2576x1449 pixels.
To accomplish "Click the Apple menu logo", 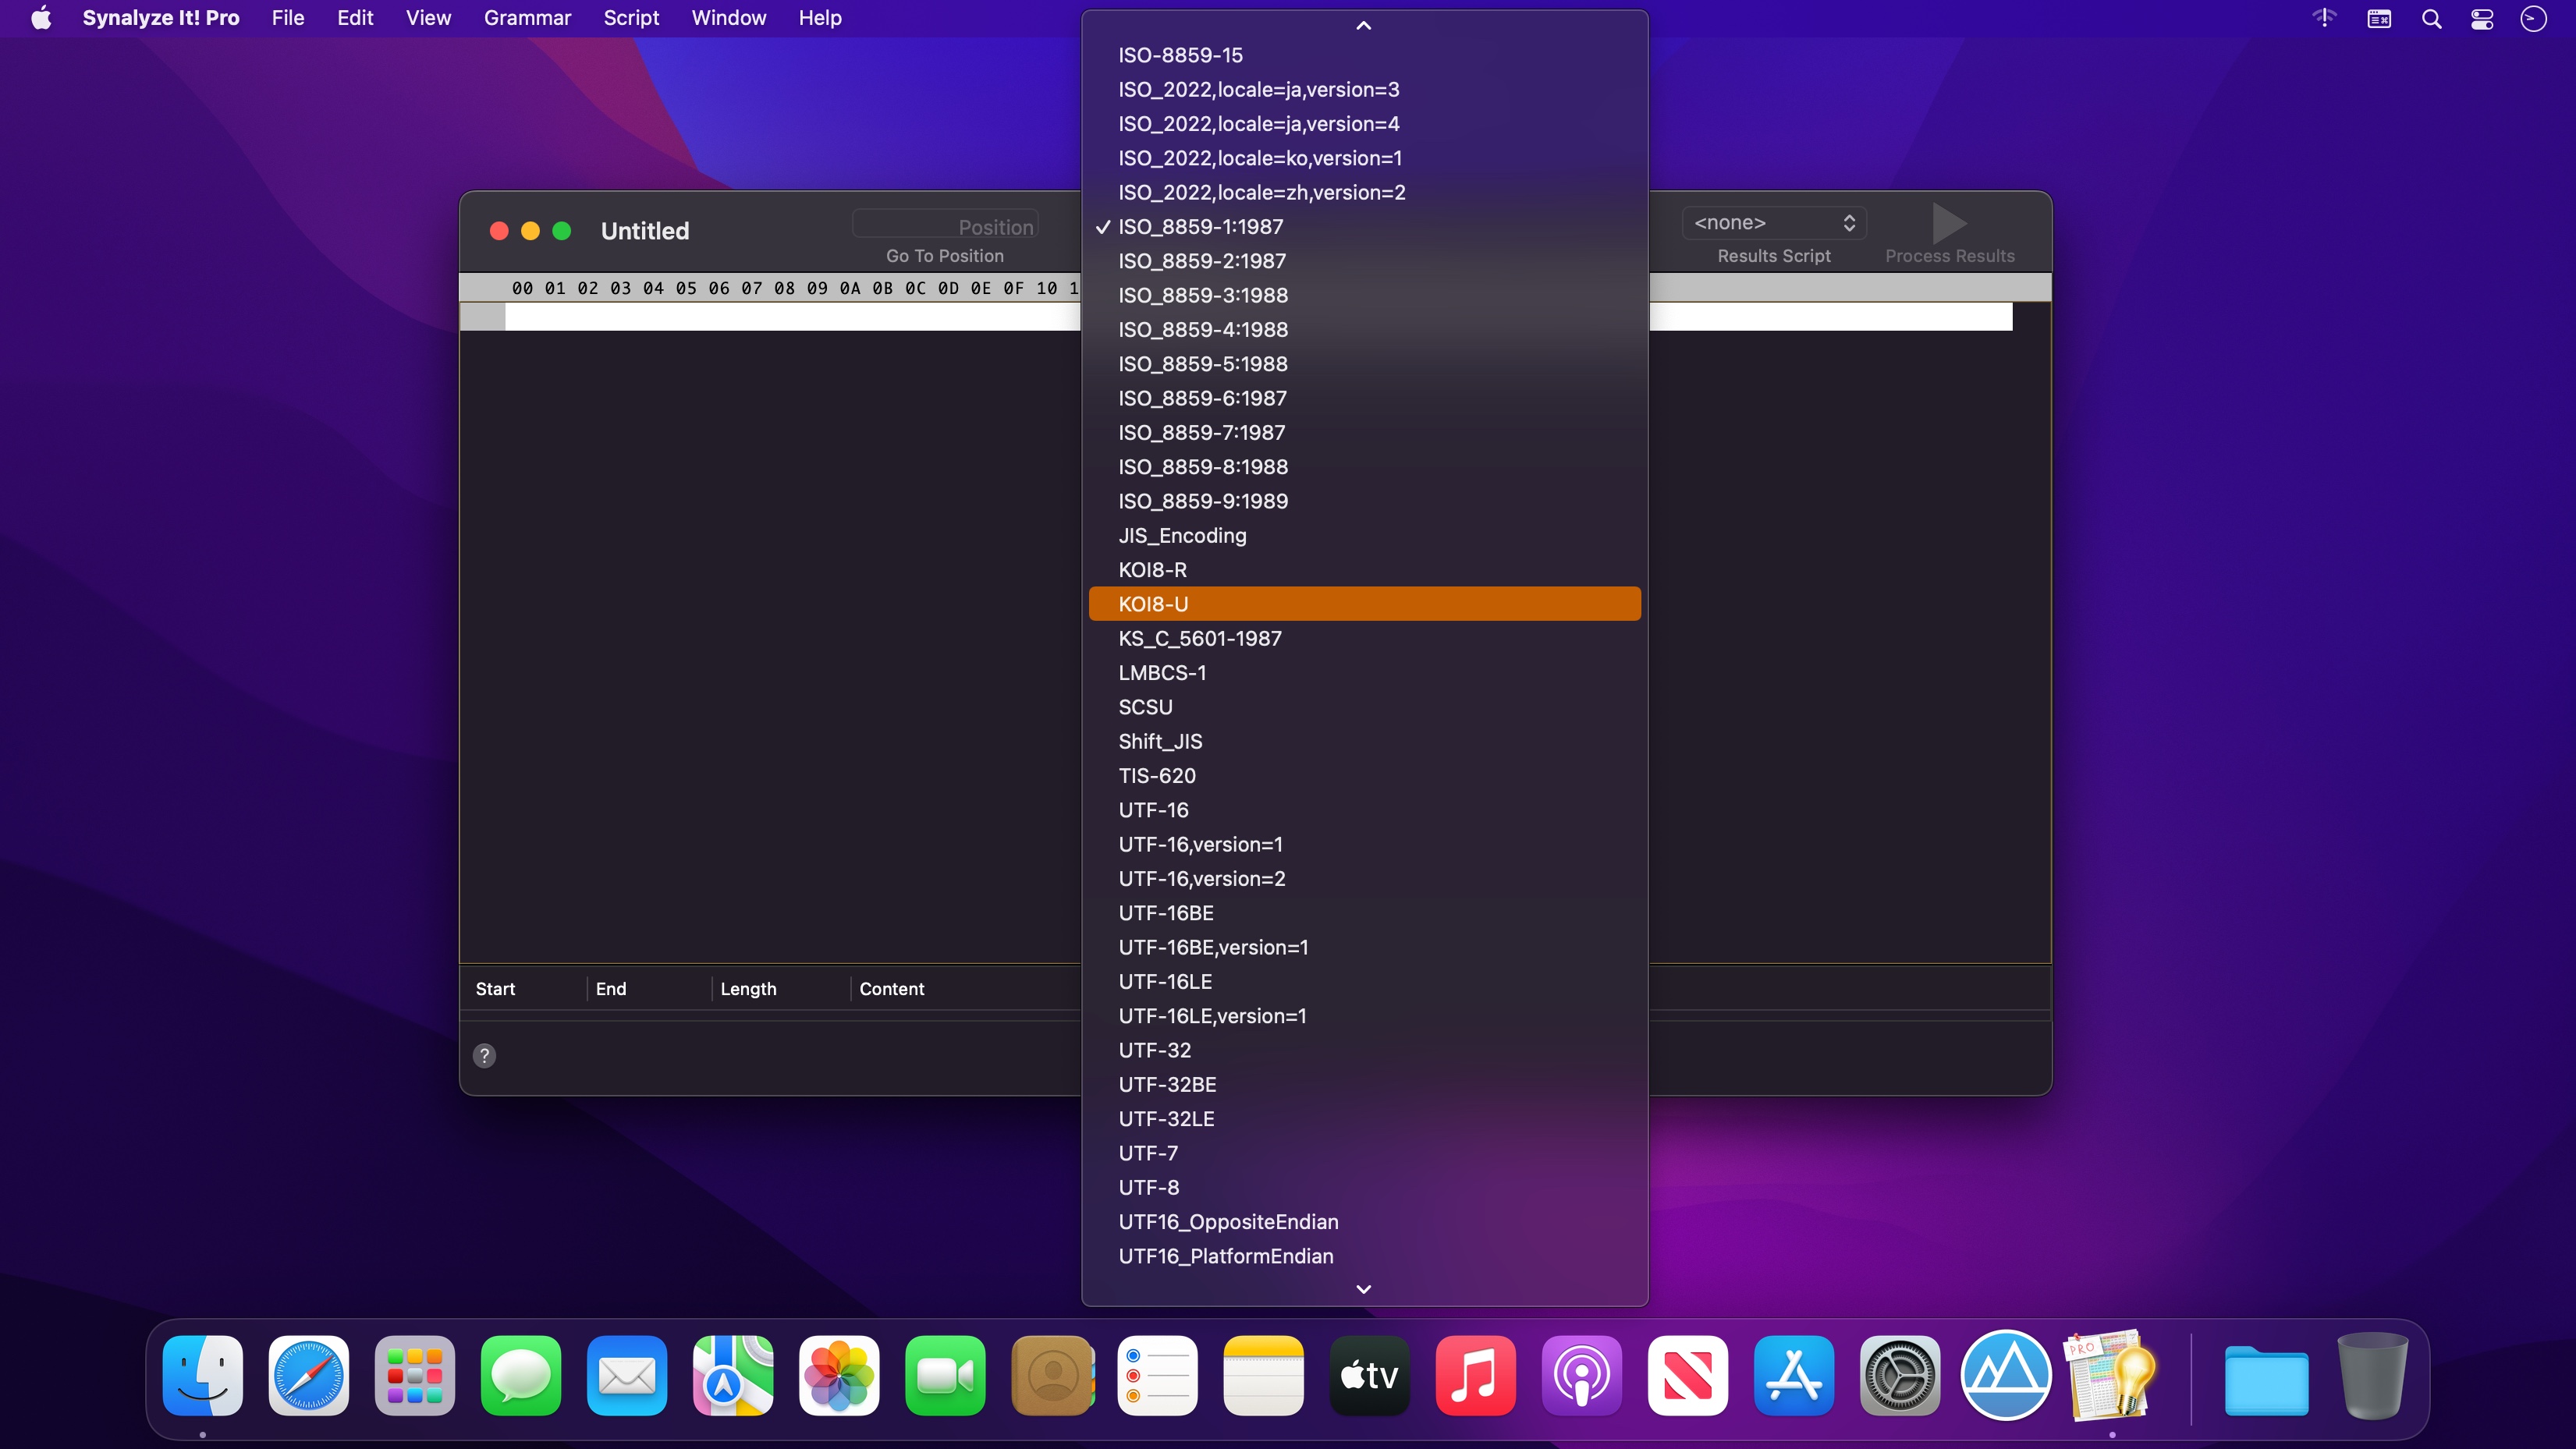I will [x=41, y=18].
